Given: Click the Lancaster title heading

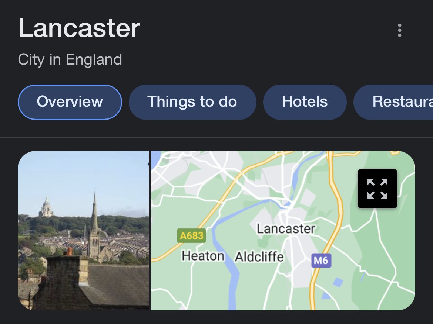Looking at the screenshot, I should coord(79,28).
